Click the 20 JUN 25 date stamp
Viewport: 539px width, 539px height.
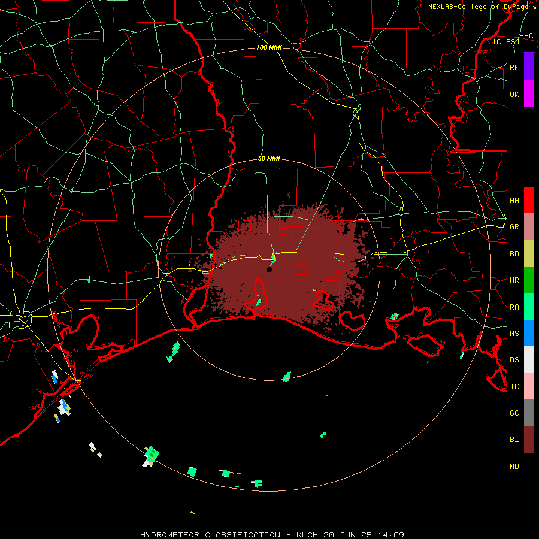(x=349, y=535)
